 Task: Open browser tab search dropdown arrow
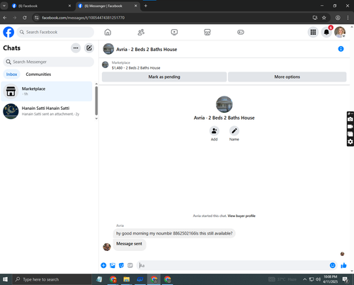pyautogui.click(x=4, y=6)
